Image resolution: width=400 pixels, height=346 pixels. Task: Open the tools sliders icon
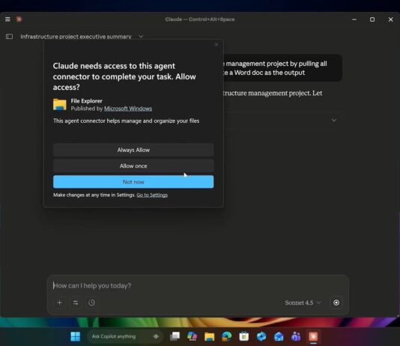click(x=76, y=303)
